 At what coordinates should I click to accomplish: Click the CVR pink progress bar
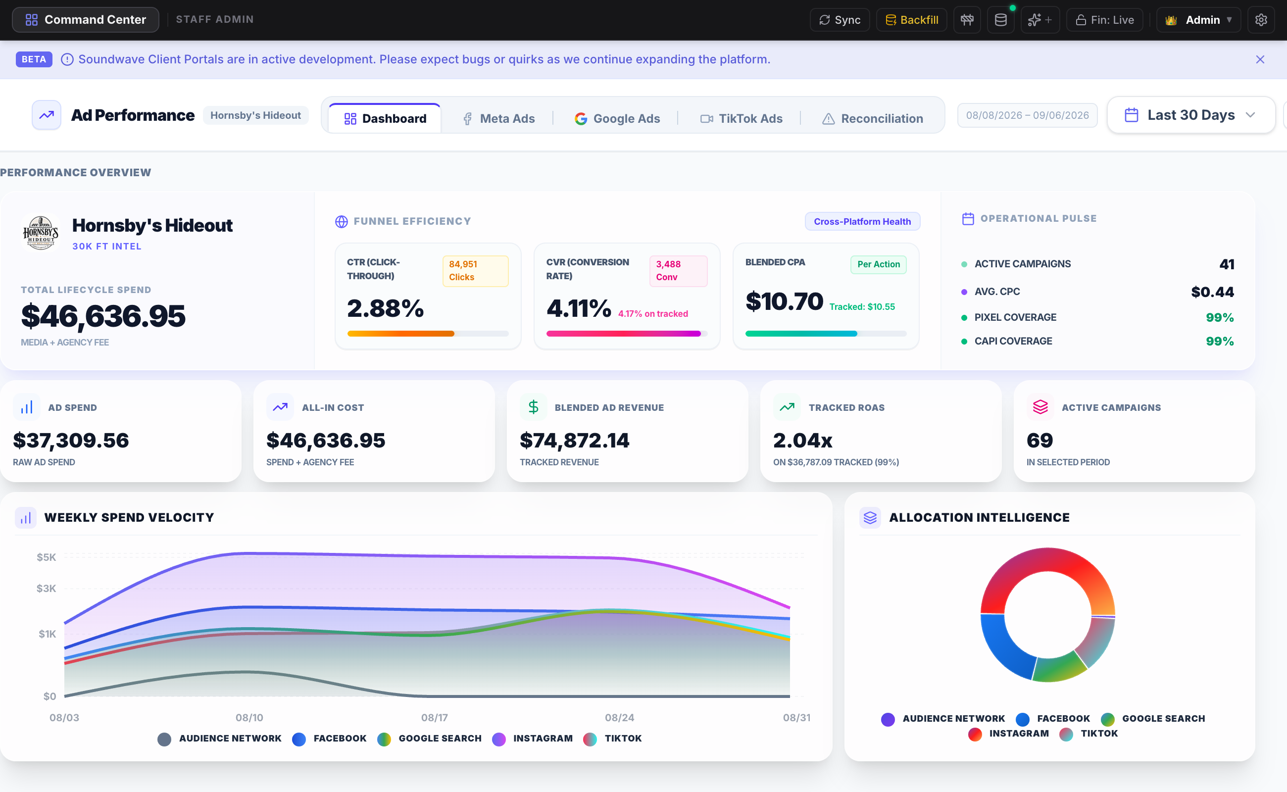623,334
